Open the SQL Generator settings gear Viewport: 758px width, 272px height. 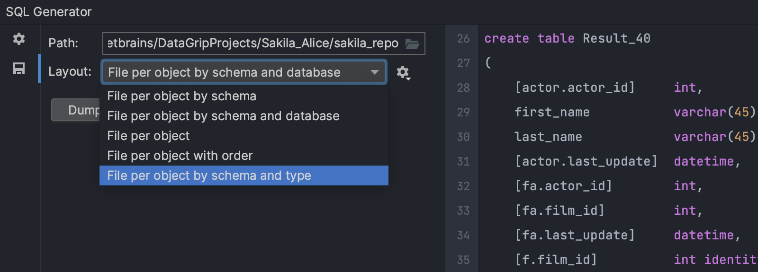pos(19,39)
